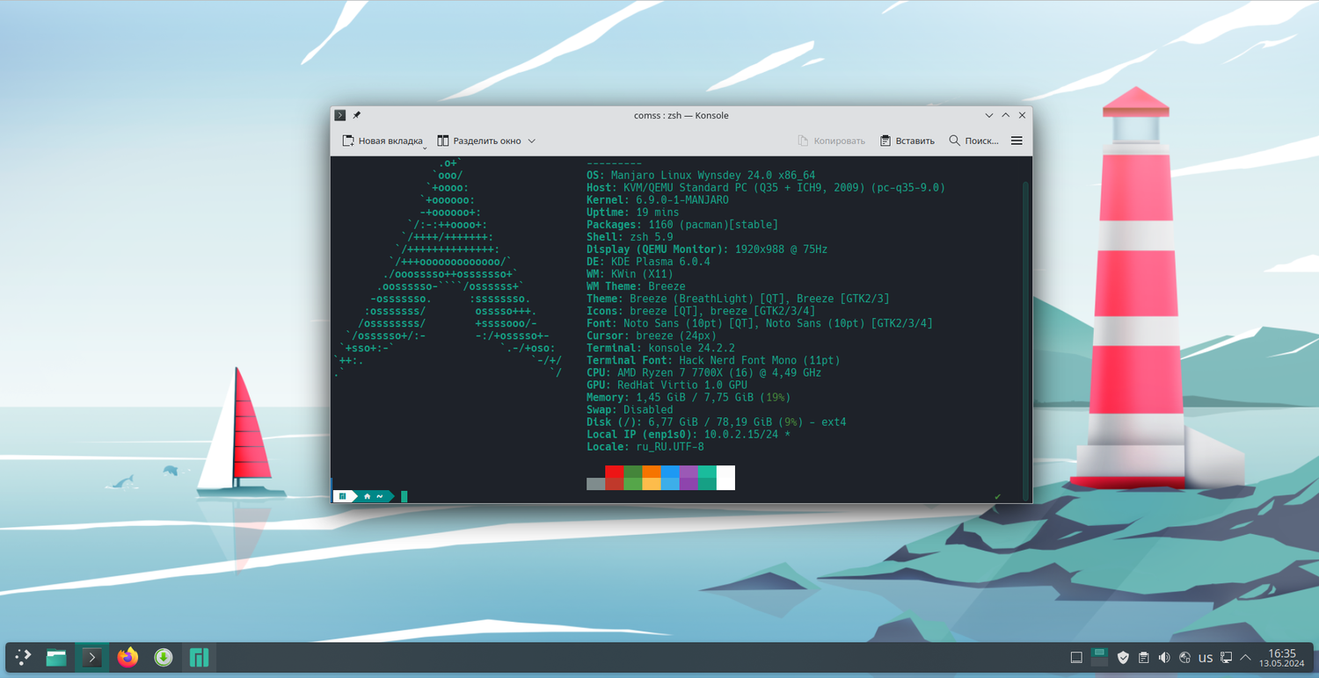Screen dimensions: 1319x678
Task: Open the Поиск… search button
Action: point(973,141)
